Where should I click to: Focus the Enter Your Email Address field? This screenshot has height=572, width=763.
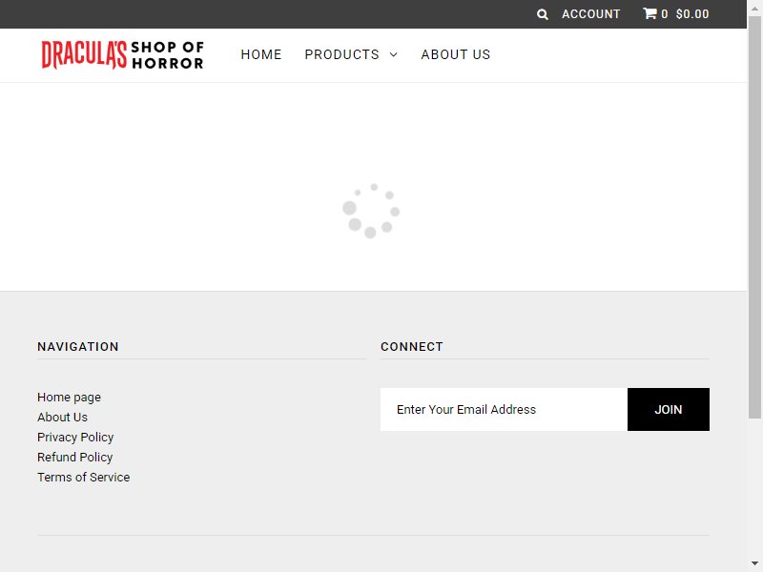504,410
